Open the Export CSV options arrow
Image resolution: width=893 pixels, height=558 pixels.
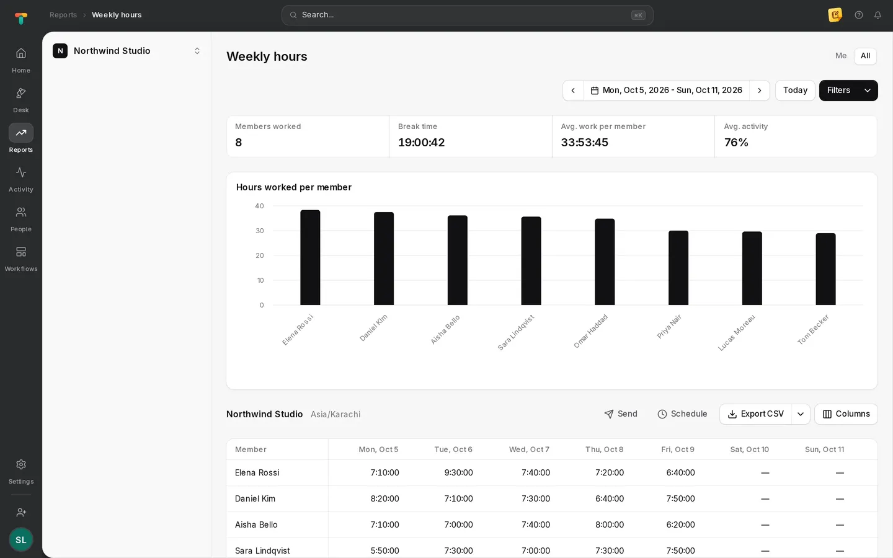coord(801,414)
